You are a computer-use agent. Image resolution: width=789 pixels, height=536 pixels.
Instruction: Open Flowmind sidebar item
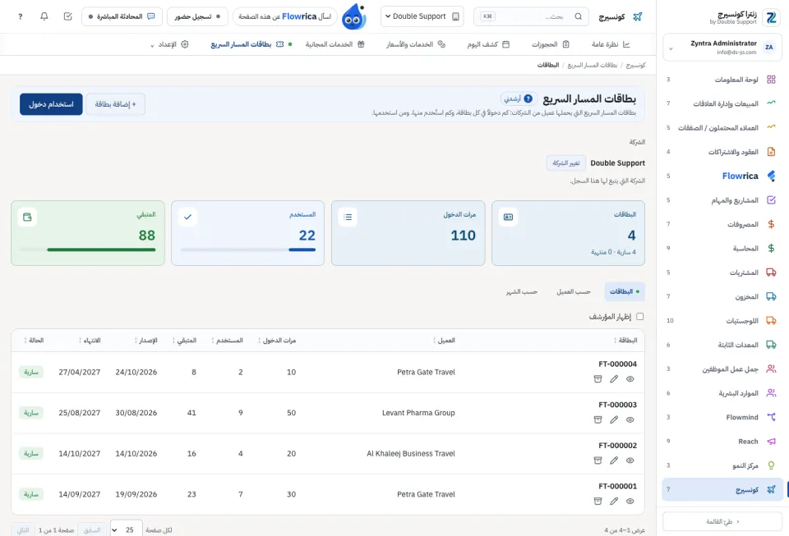click(722, 417)
